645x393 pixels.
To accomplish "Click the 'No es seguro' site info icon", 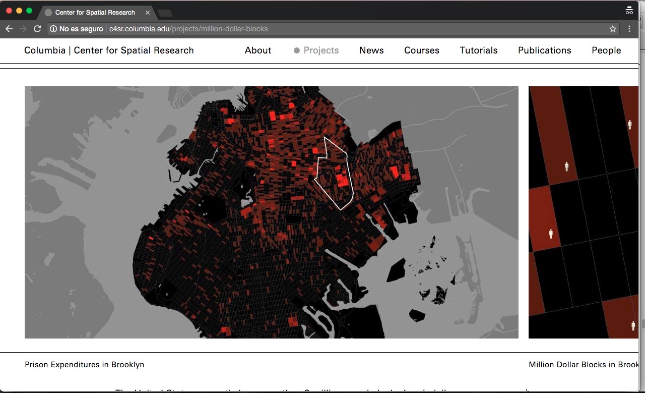I will click(x=53, y=29).
